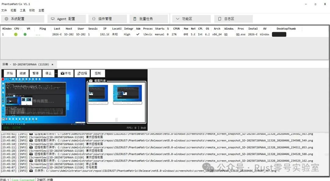The width and height of the screenshot is (330, 181).
Task: Select the 27% CPU usage cell
Action: pos(174,34)
